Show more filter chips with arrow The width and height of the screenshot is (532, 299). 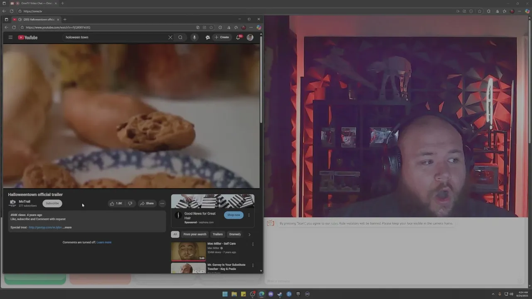[x=249, y=235]
